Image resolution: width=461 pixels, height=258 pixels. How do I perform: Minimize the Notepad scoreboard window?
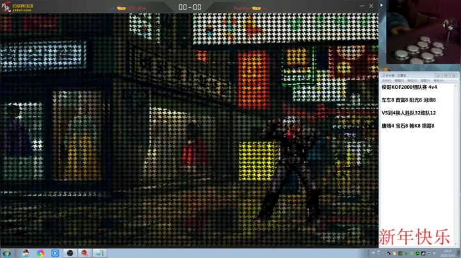click(x=438, y=75)
